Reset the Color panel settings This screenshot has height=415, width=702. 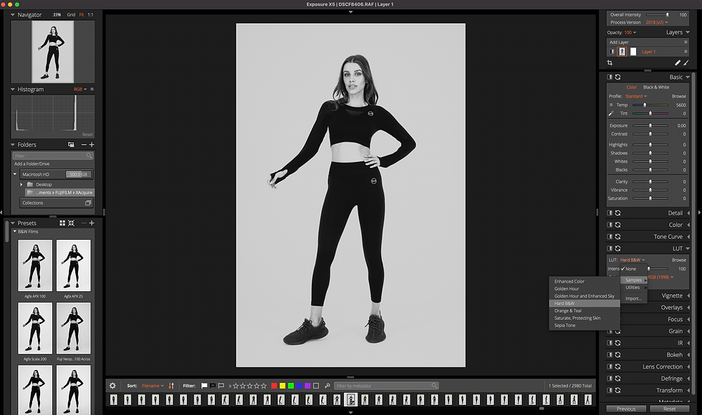617,225
